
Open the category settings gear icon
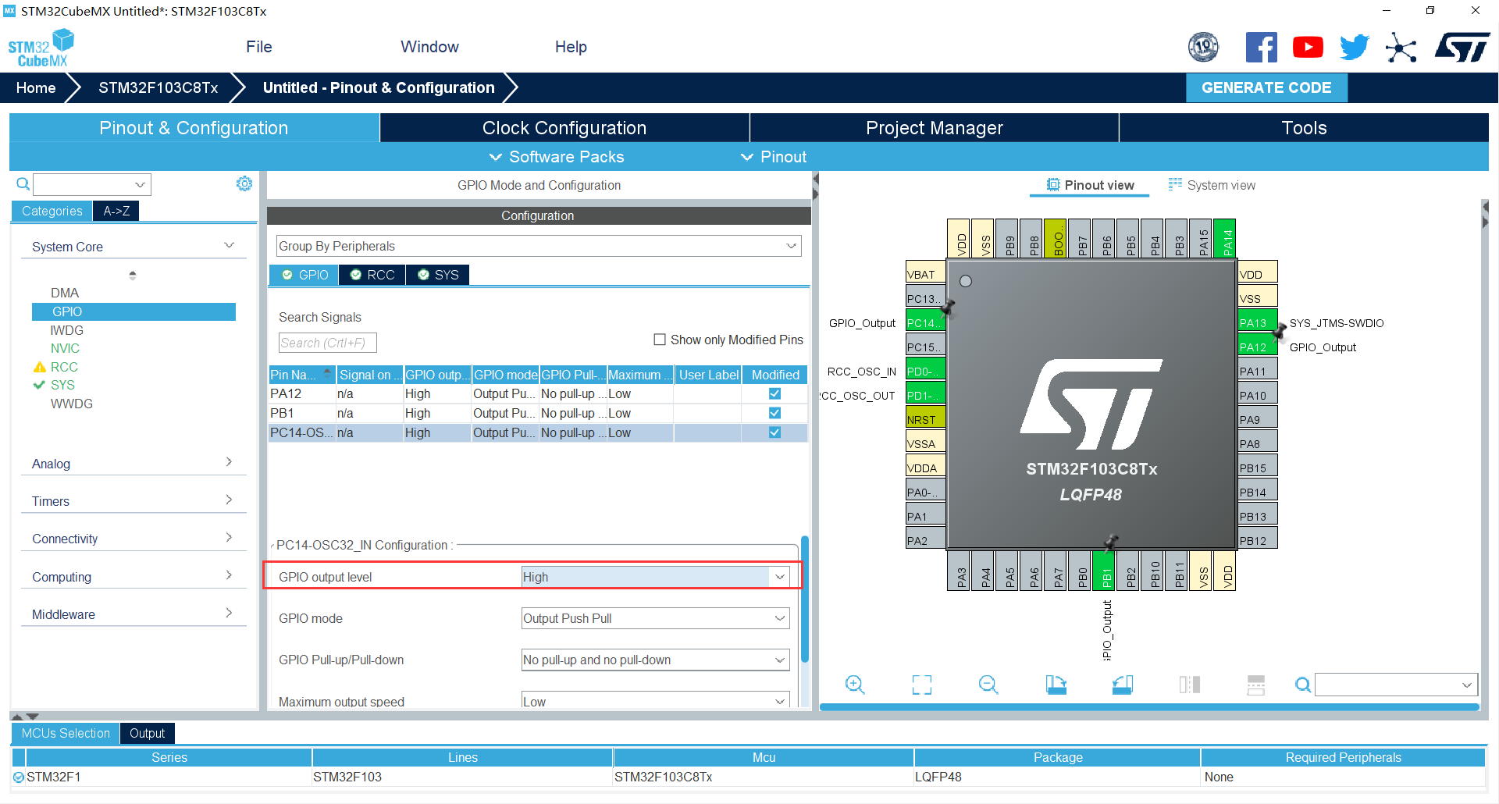244,183
